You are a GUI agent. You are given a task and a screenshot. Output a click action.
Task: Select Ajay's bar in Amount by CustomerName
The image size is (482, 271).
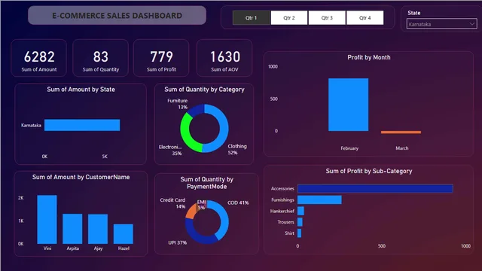[98, 229]
